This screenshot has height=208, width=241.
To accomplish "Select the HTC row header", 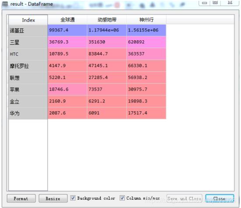I will [28, 54].
